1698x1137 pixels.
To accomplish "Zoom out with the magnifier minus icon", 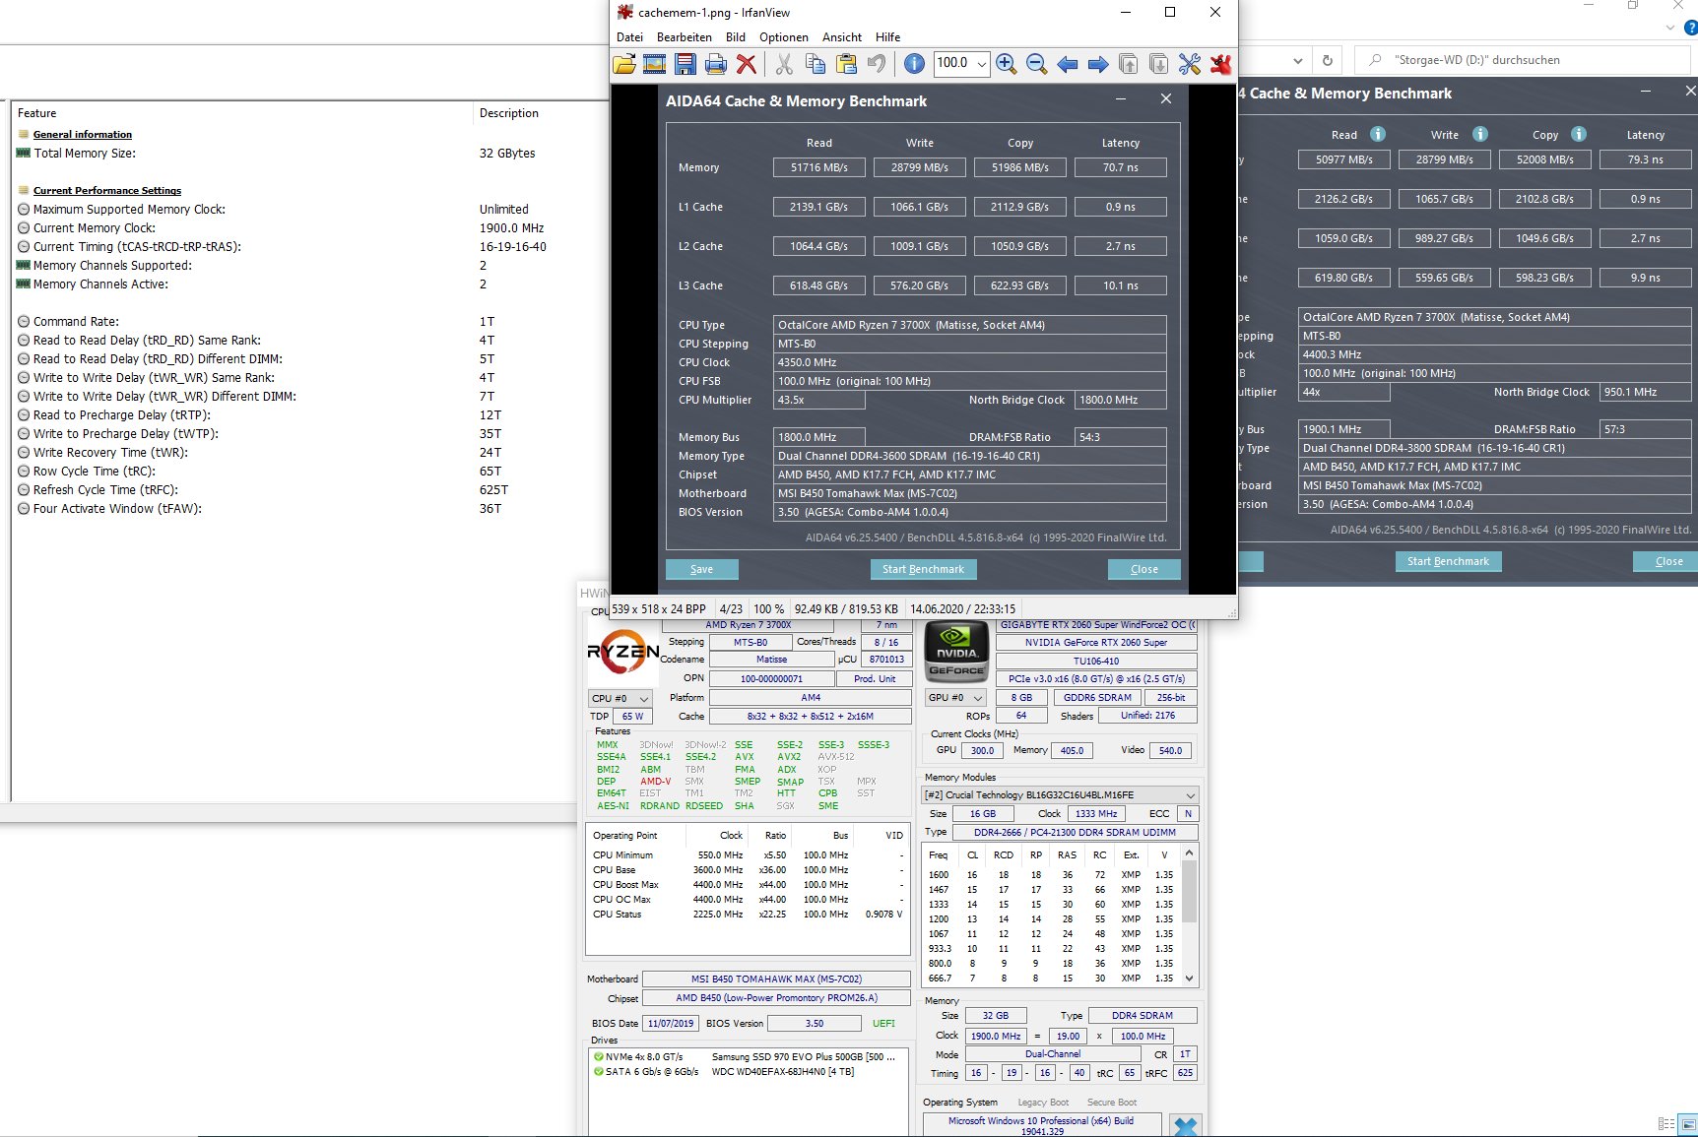I will click(x=1036, y=64).
